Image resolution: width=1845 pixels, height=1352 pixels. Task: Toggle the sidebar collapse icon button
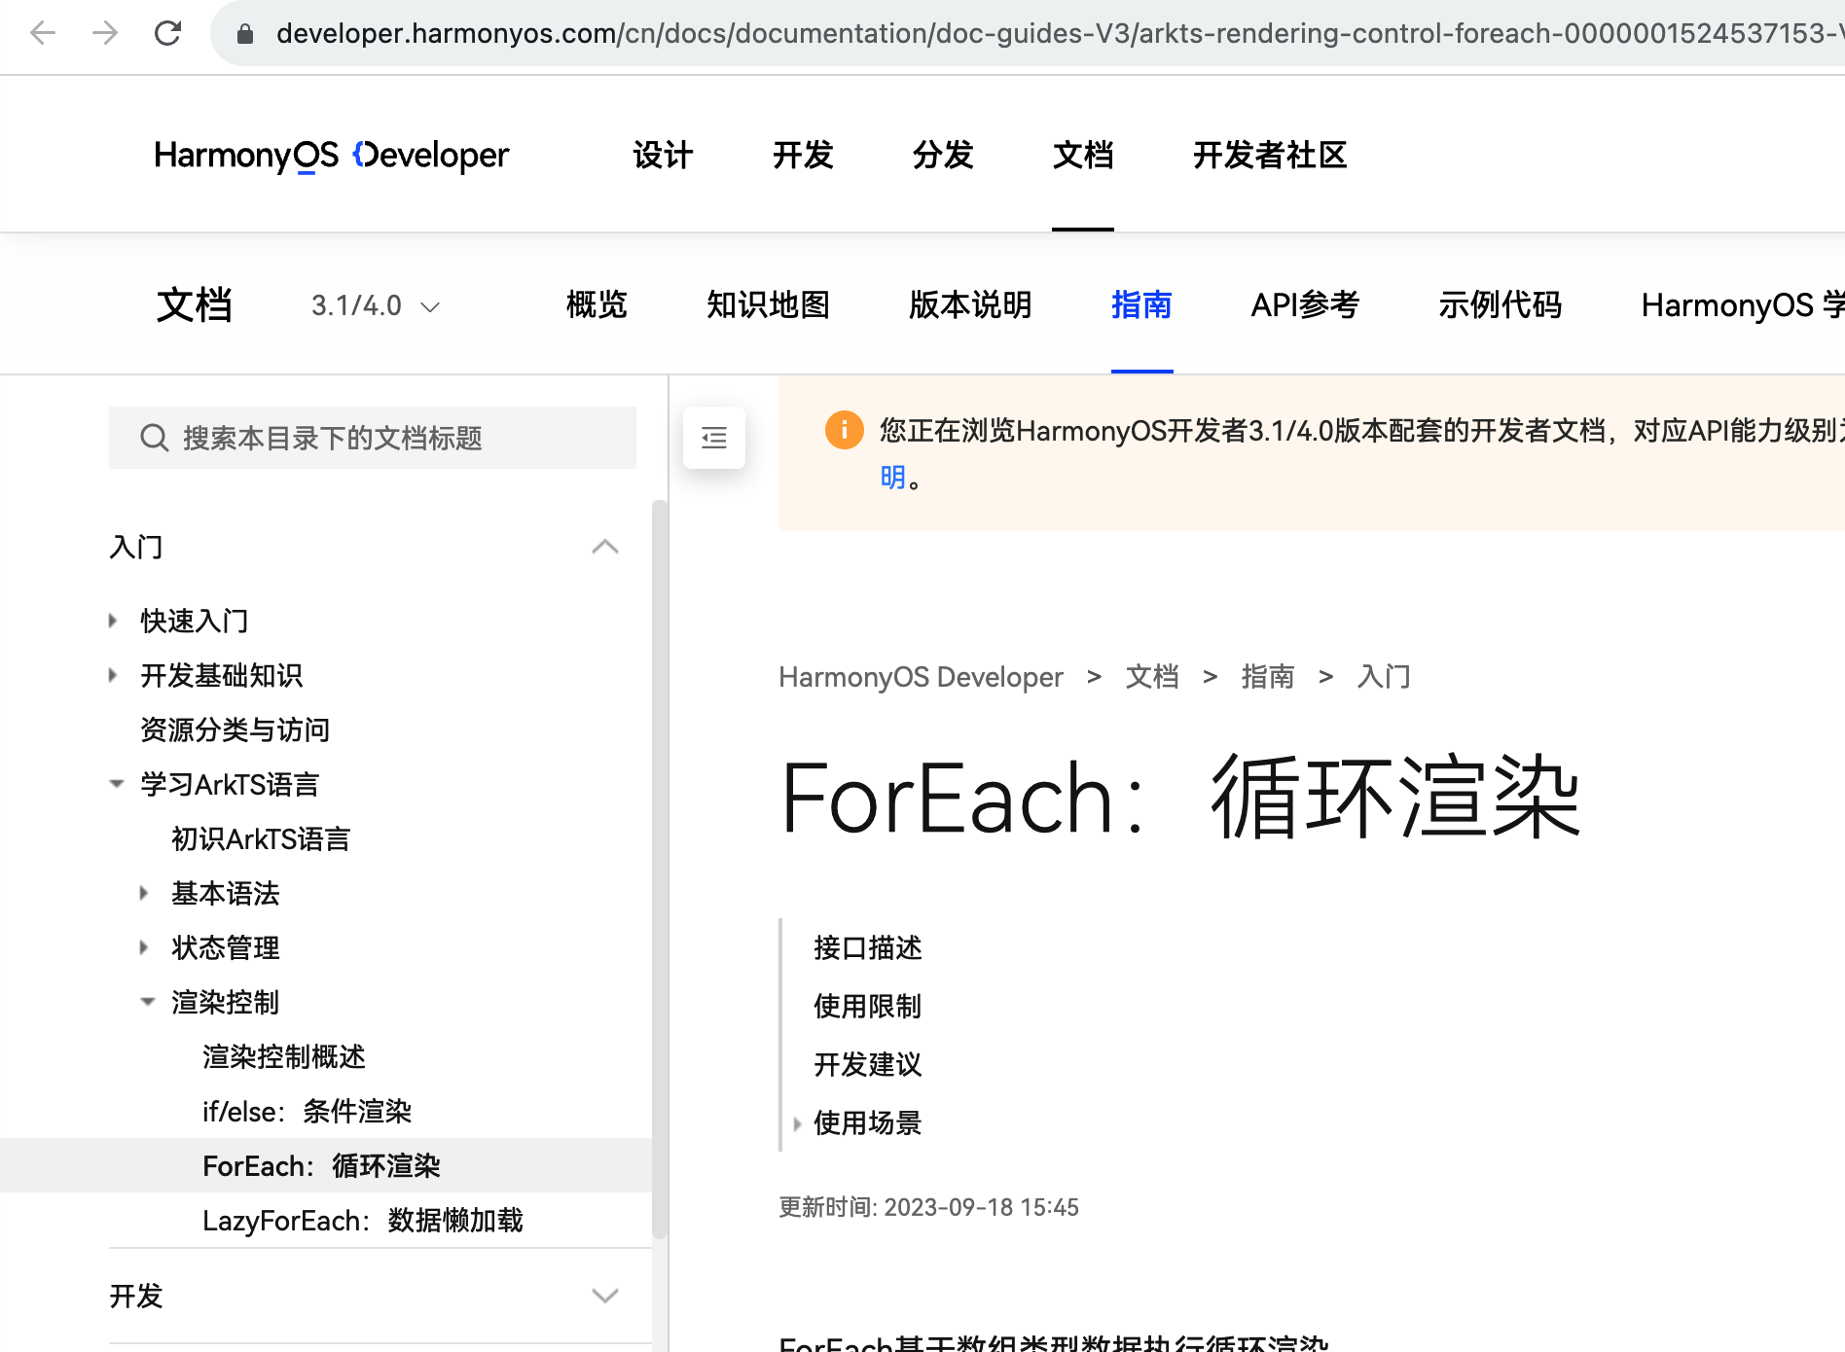(x=714, y=438)
